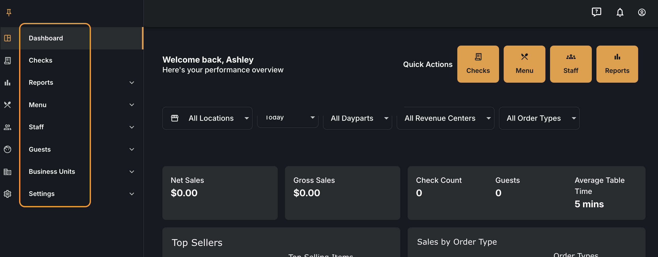Click the Business Units building sidebar icon
This screenshot has width=658, height=257.
click(7, 172)
